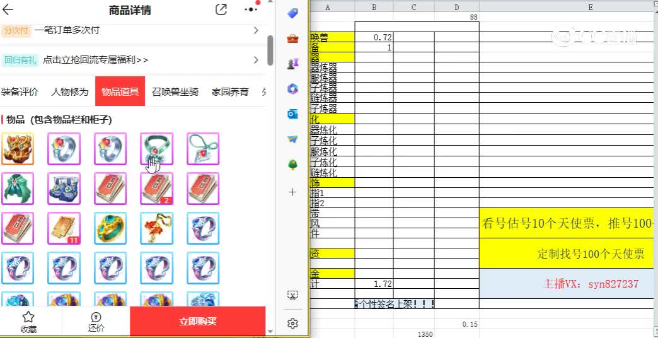Image resolution: width=658 pixels, height=338 pixels.
Task: Click the yellow 饰 cell
Action: click(x=332, y=183)
